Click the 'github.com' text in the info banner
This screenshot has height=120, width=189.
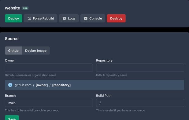coord(23,85)
